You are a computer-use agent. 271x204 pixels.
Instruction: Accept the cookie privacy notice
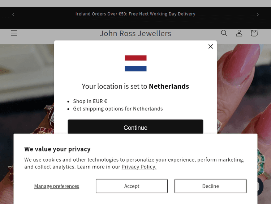click(132, 186)
